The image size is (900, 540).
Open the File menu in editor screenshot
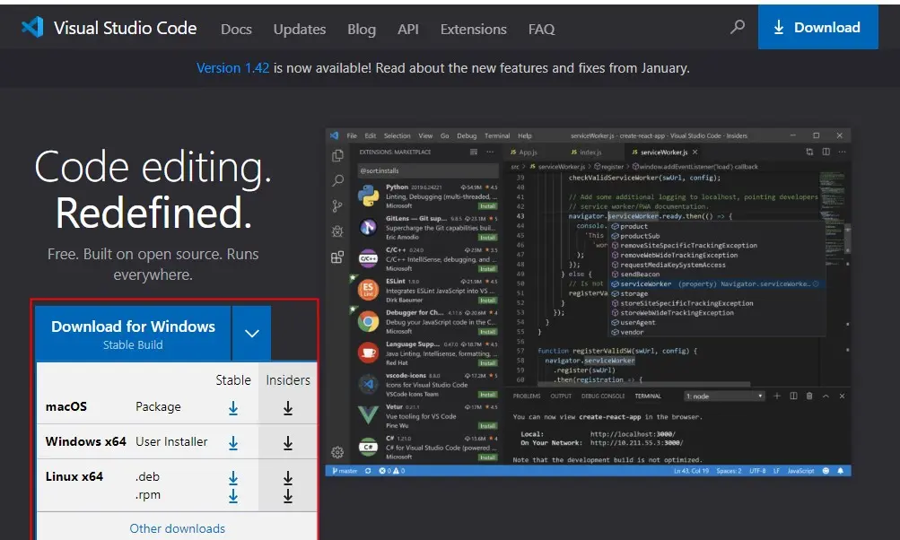click(352, 136)
